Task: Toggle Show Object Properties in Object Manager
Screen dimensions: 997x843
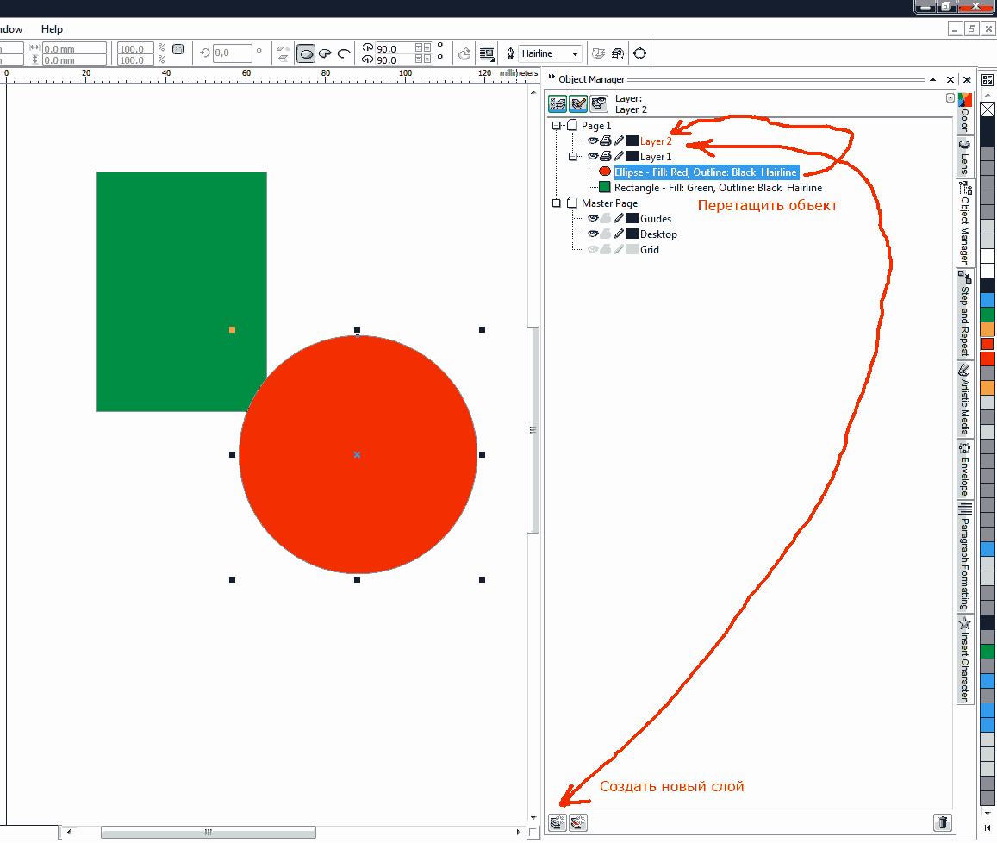Action: [558, 103]
